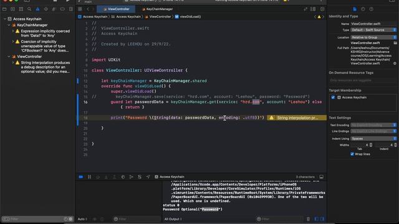This screenshot has width=399, height=224.
Task: Open the Debug navigator icon
Action: click(x=54, y=9)
